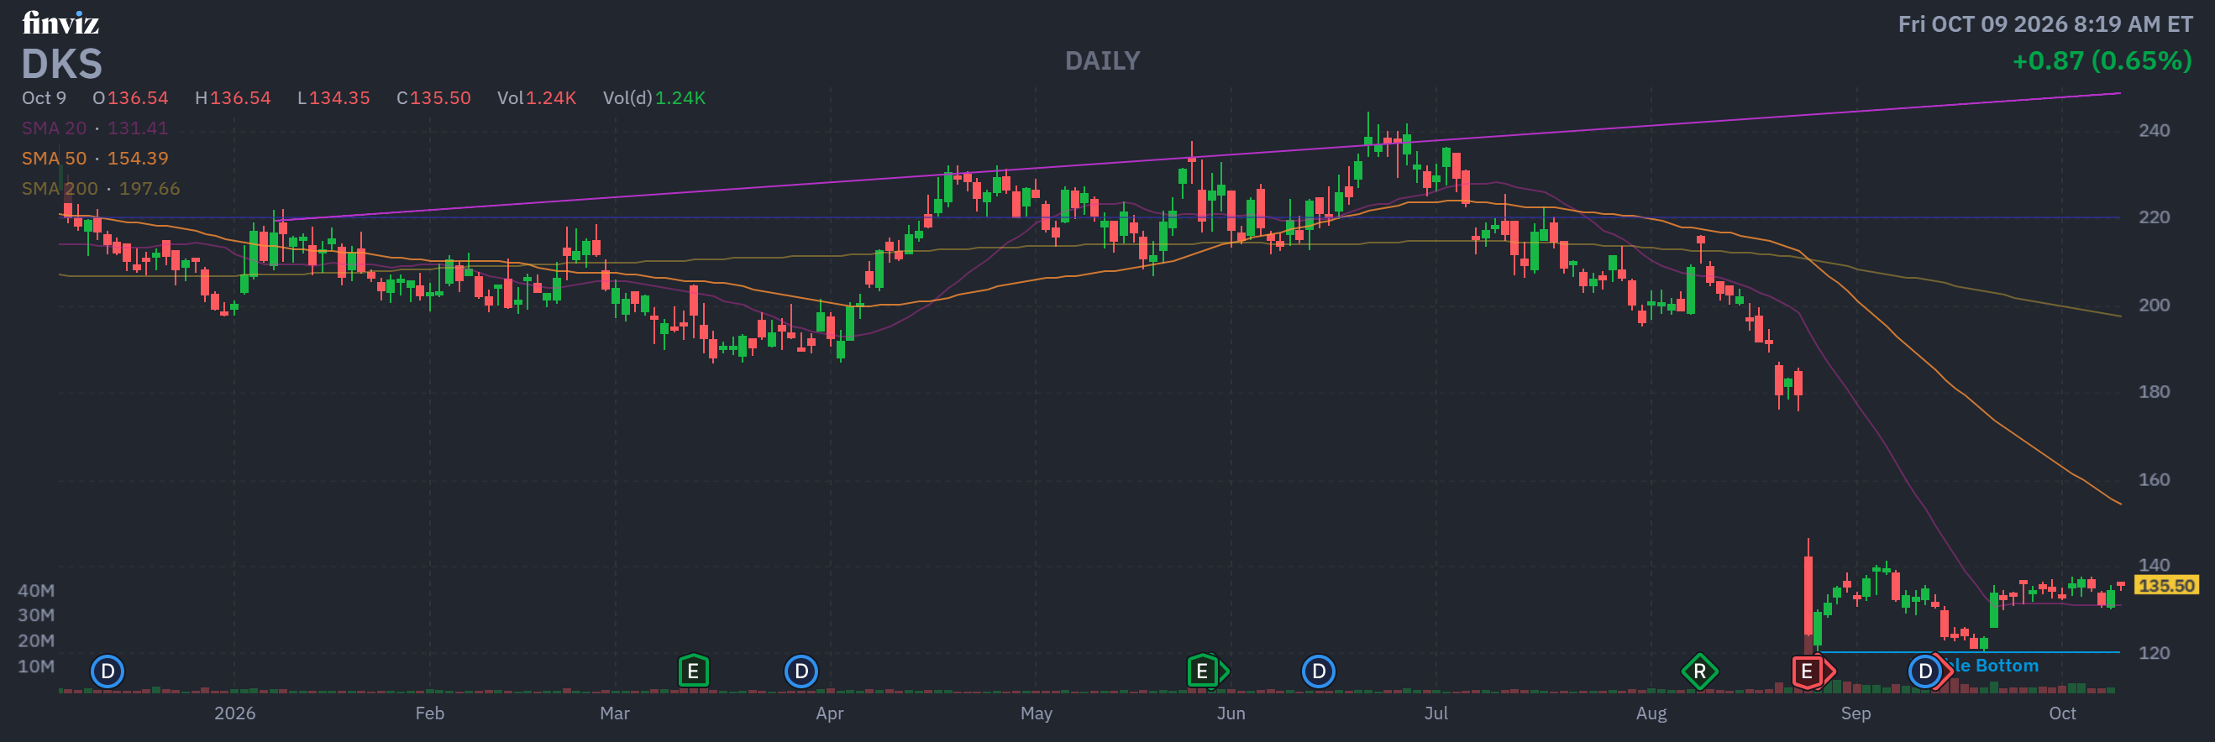Viewport: 2215px width, 742px height.
Task: Click the close price C 135.50
Action: [433, 98]
